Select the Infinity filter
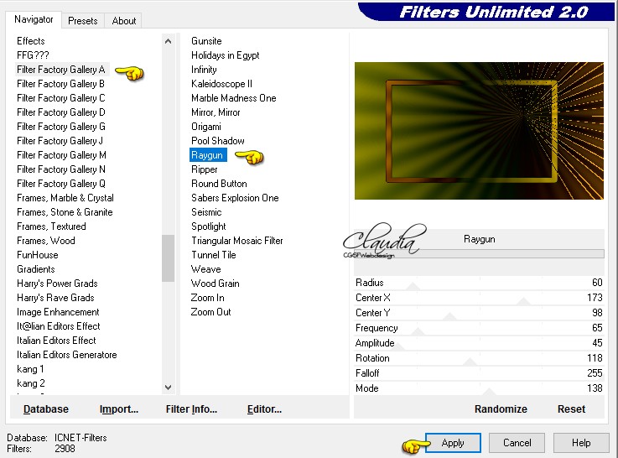 [x=204, y=70]
